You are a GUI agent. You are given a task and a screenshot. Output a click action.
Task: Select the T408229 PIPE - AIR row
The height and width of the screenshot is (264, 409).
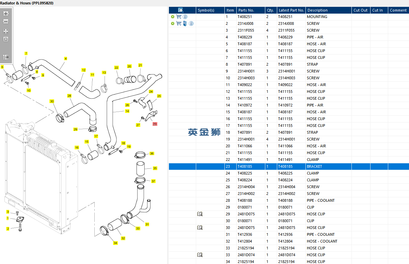coord(289,37)
